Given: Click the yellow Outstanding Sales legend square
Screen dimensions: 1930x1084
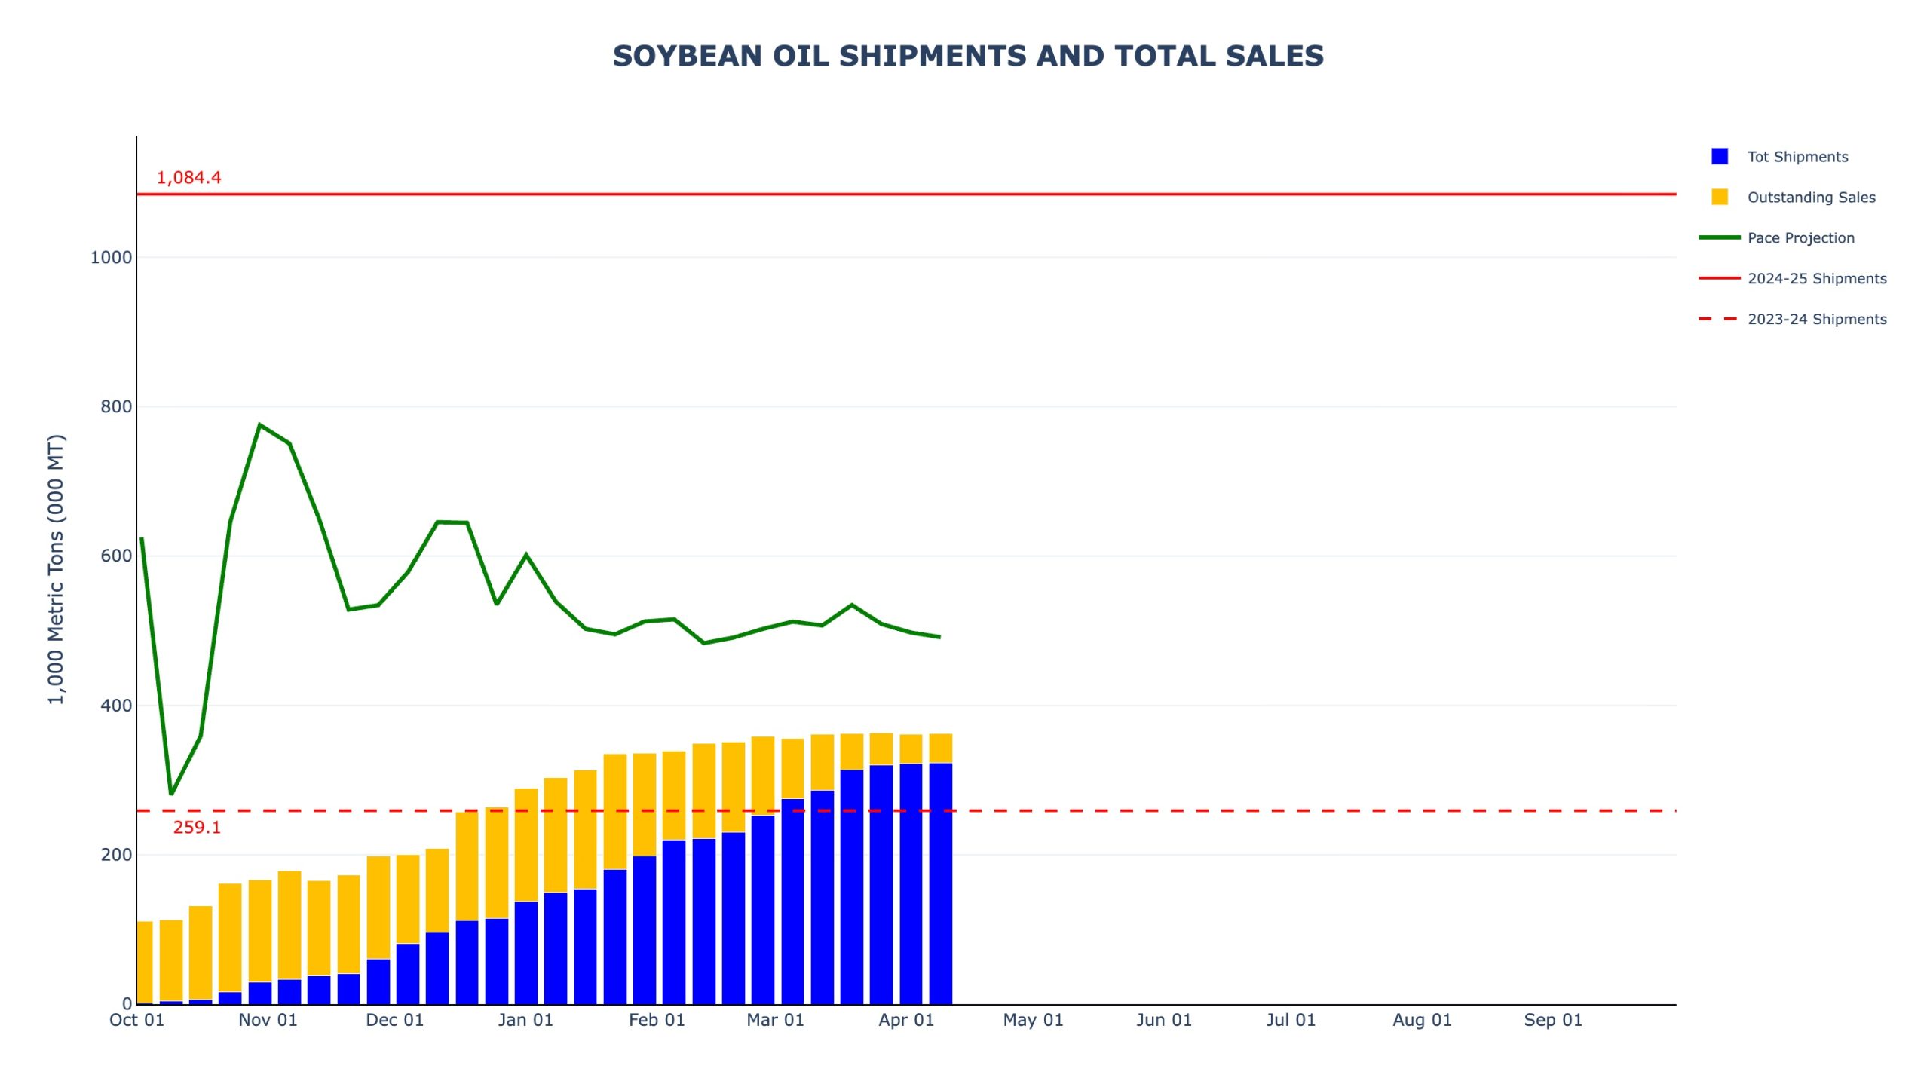Looking at the screenshot, I should pos(1719,198).
